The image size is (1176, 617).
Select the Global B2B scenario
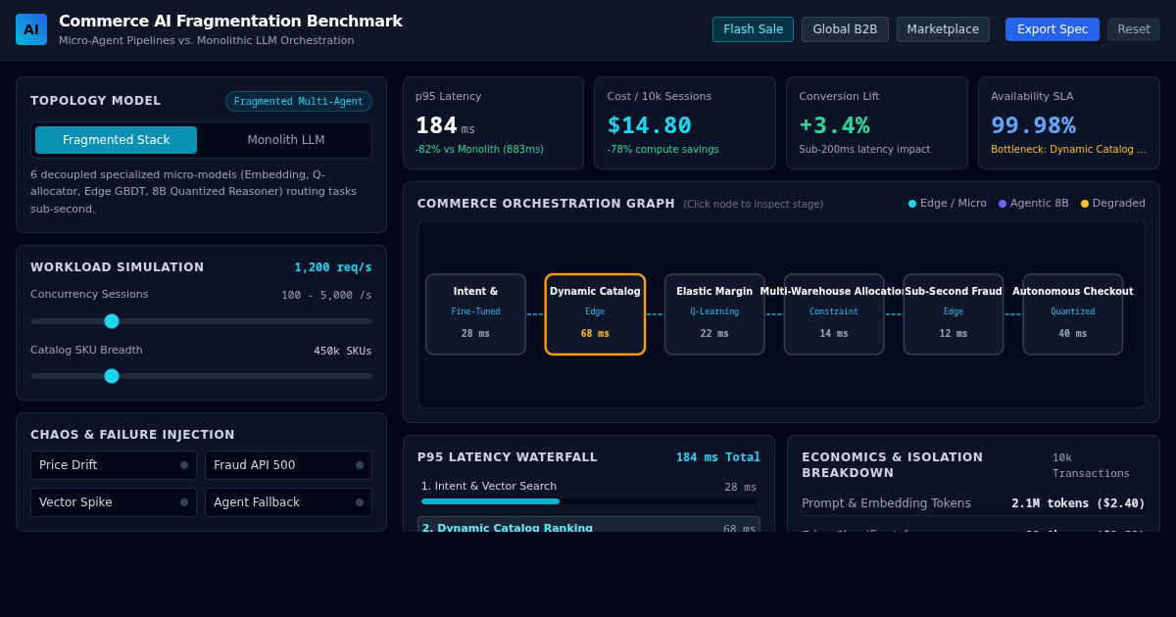tap(845, 29)
